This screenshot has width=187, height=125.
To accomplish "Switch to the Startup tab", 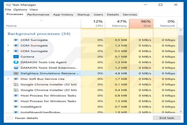I will coord(83,15).
